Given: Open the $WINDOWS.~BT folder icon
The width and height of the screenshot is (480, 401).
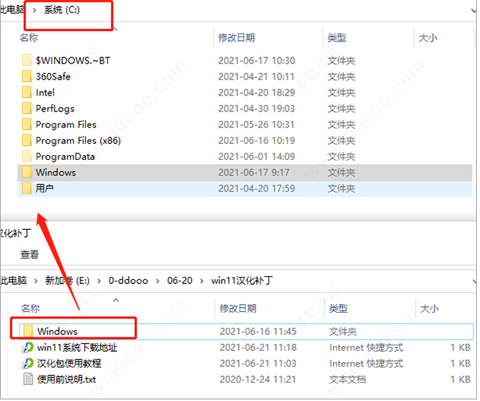Looking at the screenshot, I should [x=27, y=60].
